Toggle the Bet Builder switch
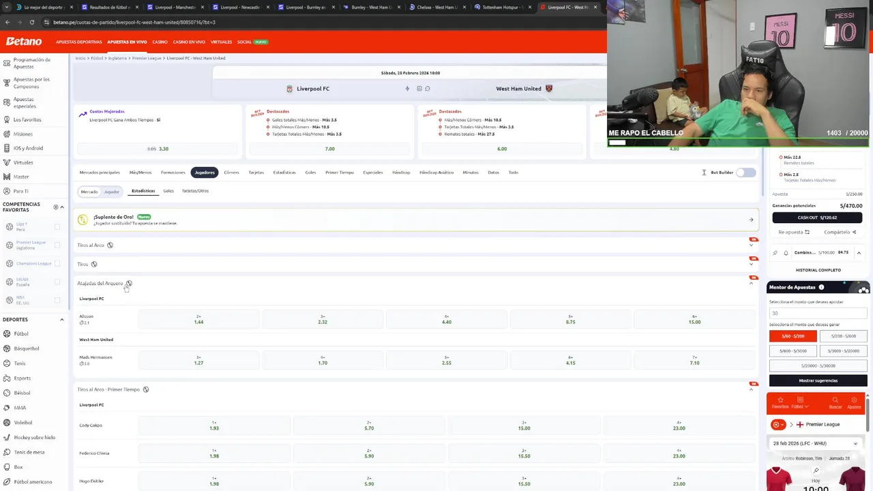This screenshot has width=873, height=491. click(745, 173)
